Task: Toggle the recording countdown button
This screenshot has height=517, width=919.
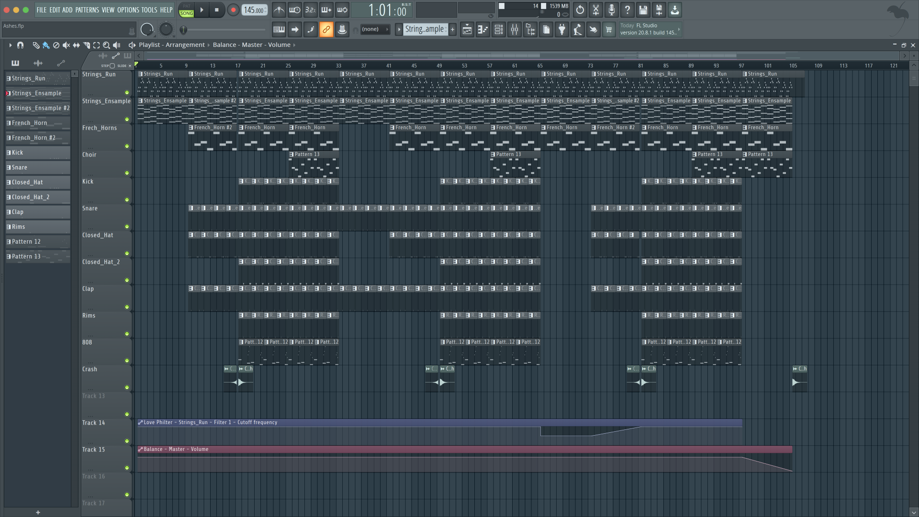Action: click(x=311, y=10)
